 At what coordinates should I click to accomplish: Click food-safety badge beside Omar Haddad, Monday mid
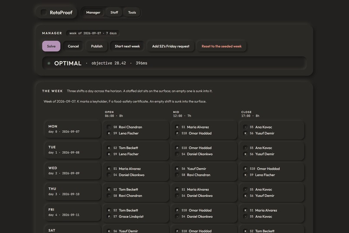pyautogui.click(x=177, y=133)
